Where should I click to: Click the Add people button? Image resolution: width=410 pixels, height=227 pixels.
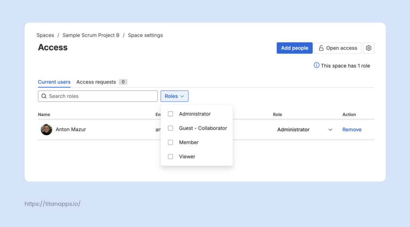[x=294, y=48]
